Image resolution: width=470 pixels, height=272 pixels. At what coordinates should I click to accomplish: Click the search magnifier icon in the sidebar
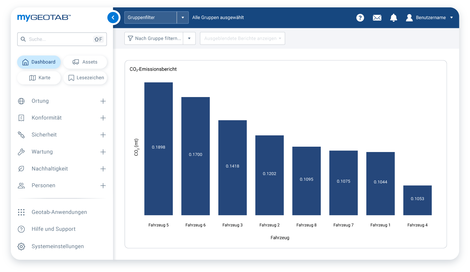[23, 39]
